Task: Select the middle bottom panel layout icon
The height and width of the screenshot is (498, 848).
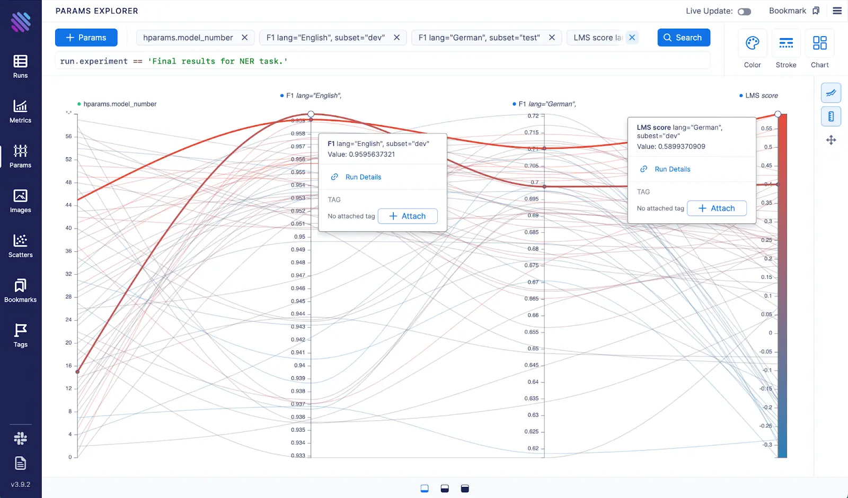Action: coord(445,488)
